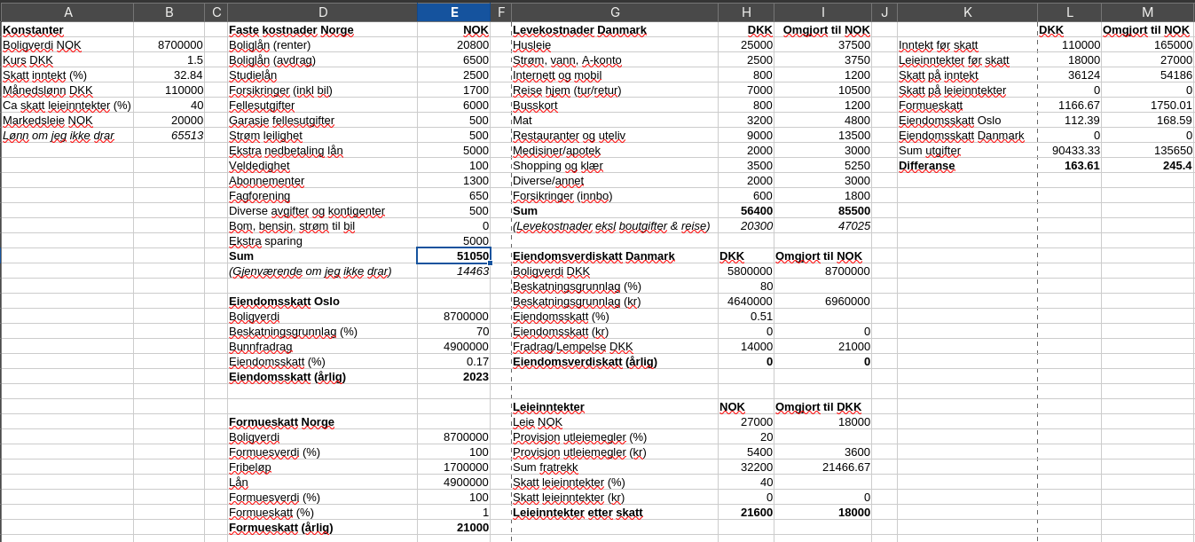The height and width of the screenshot is (542, 1195).
Task: Click Skatt på inntekt value 36124
Action: pos(1069,75)
